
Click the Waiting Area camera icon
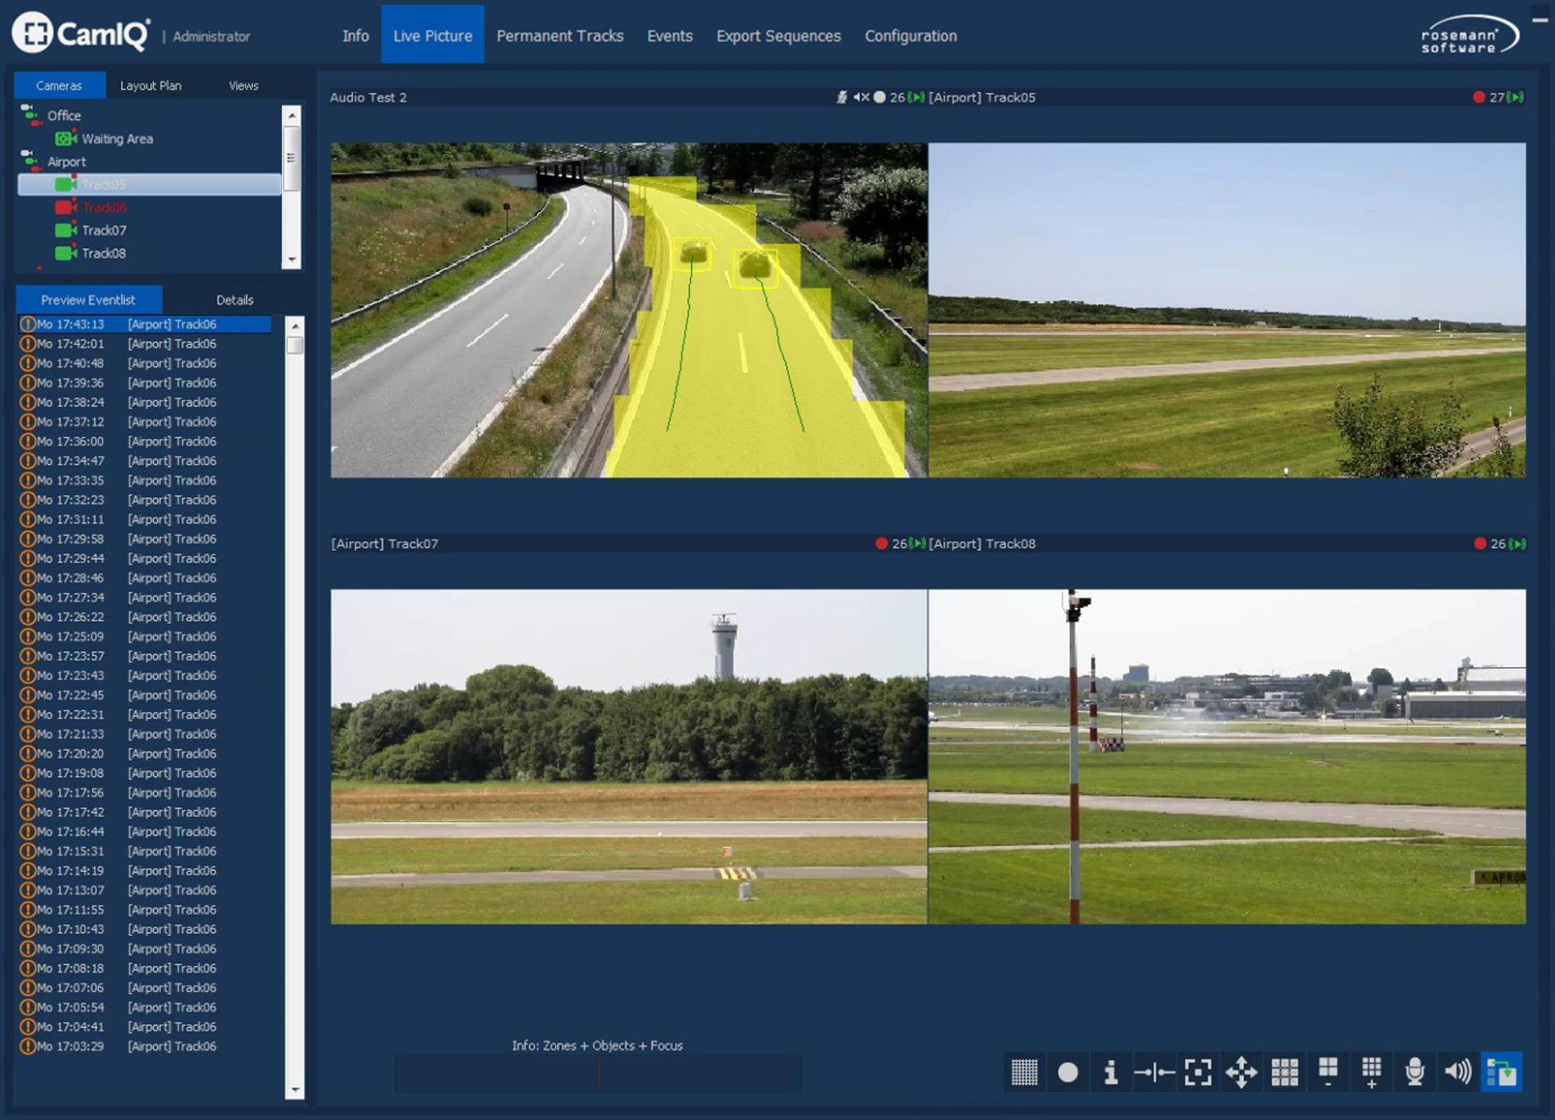coord(66,138)
